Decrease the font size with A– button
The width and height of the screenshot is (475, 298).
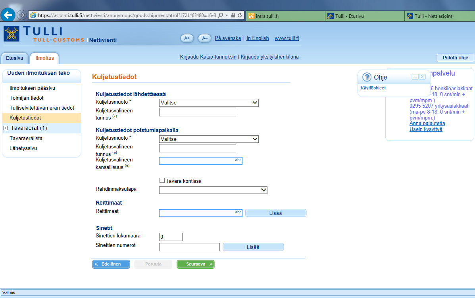click(205, 38)
